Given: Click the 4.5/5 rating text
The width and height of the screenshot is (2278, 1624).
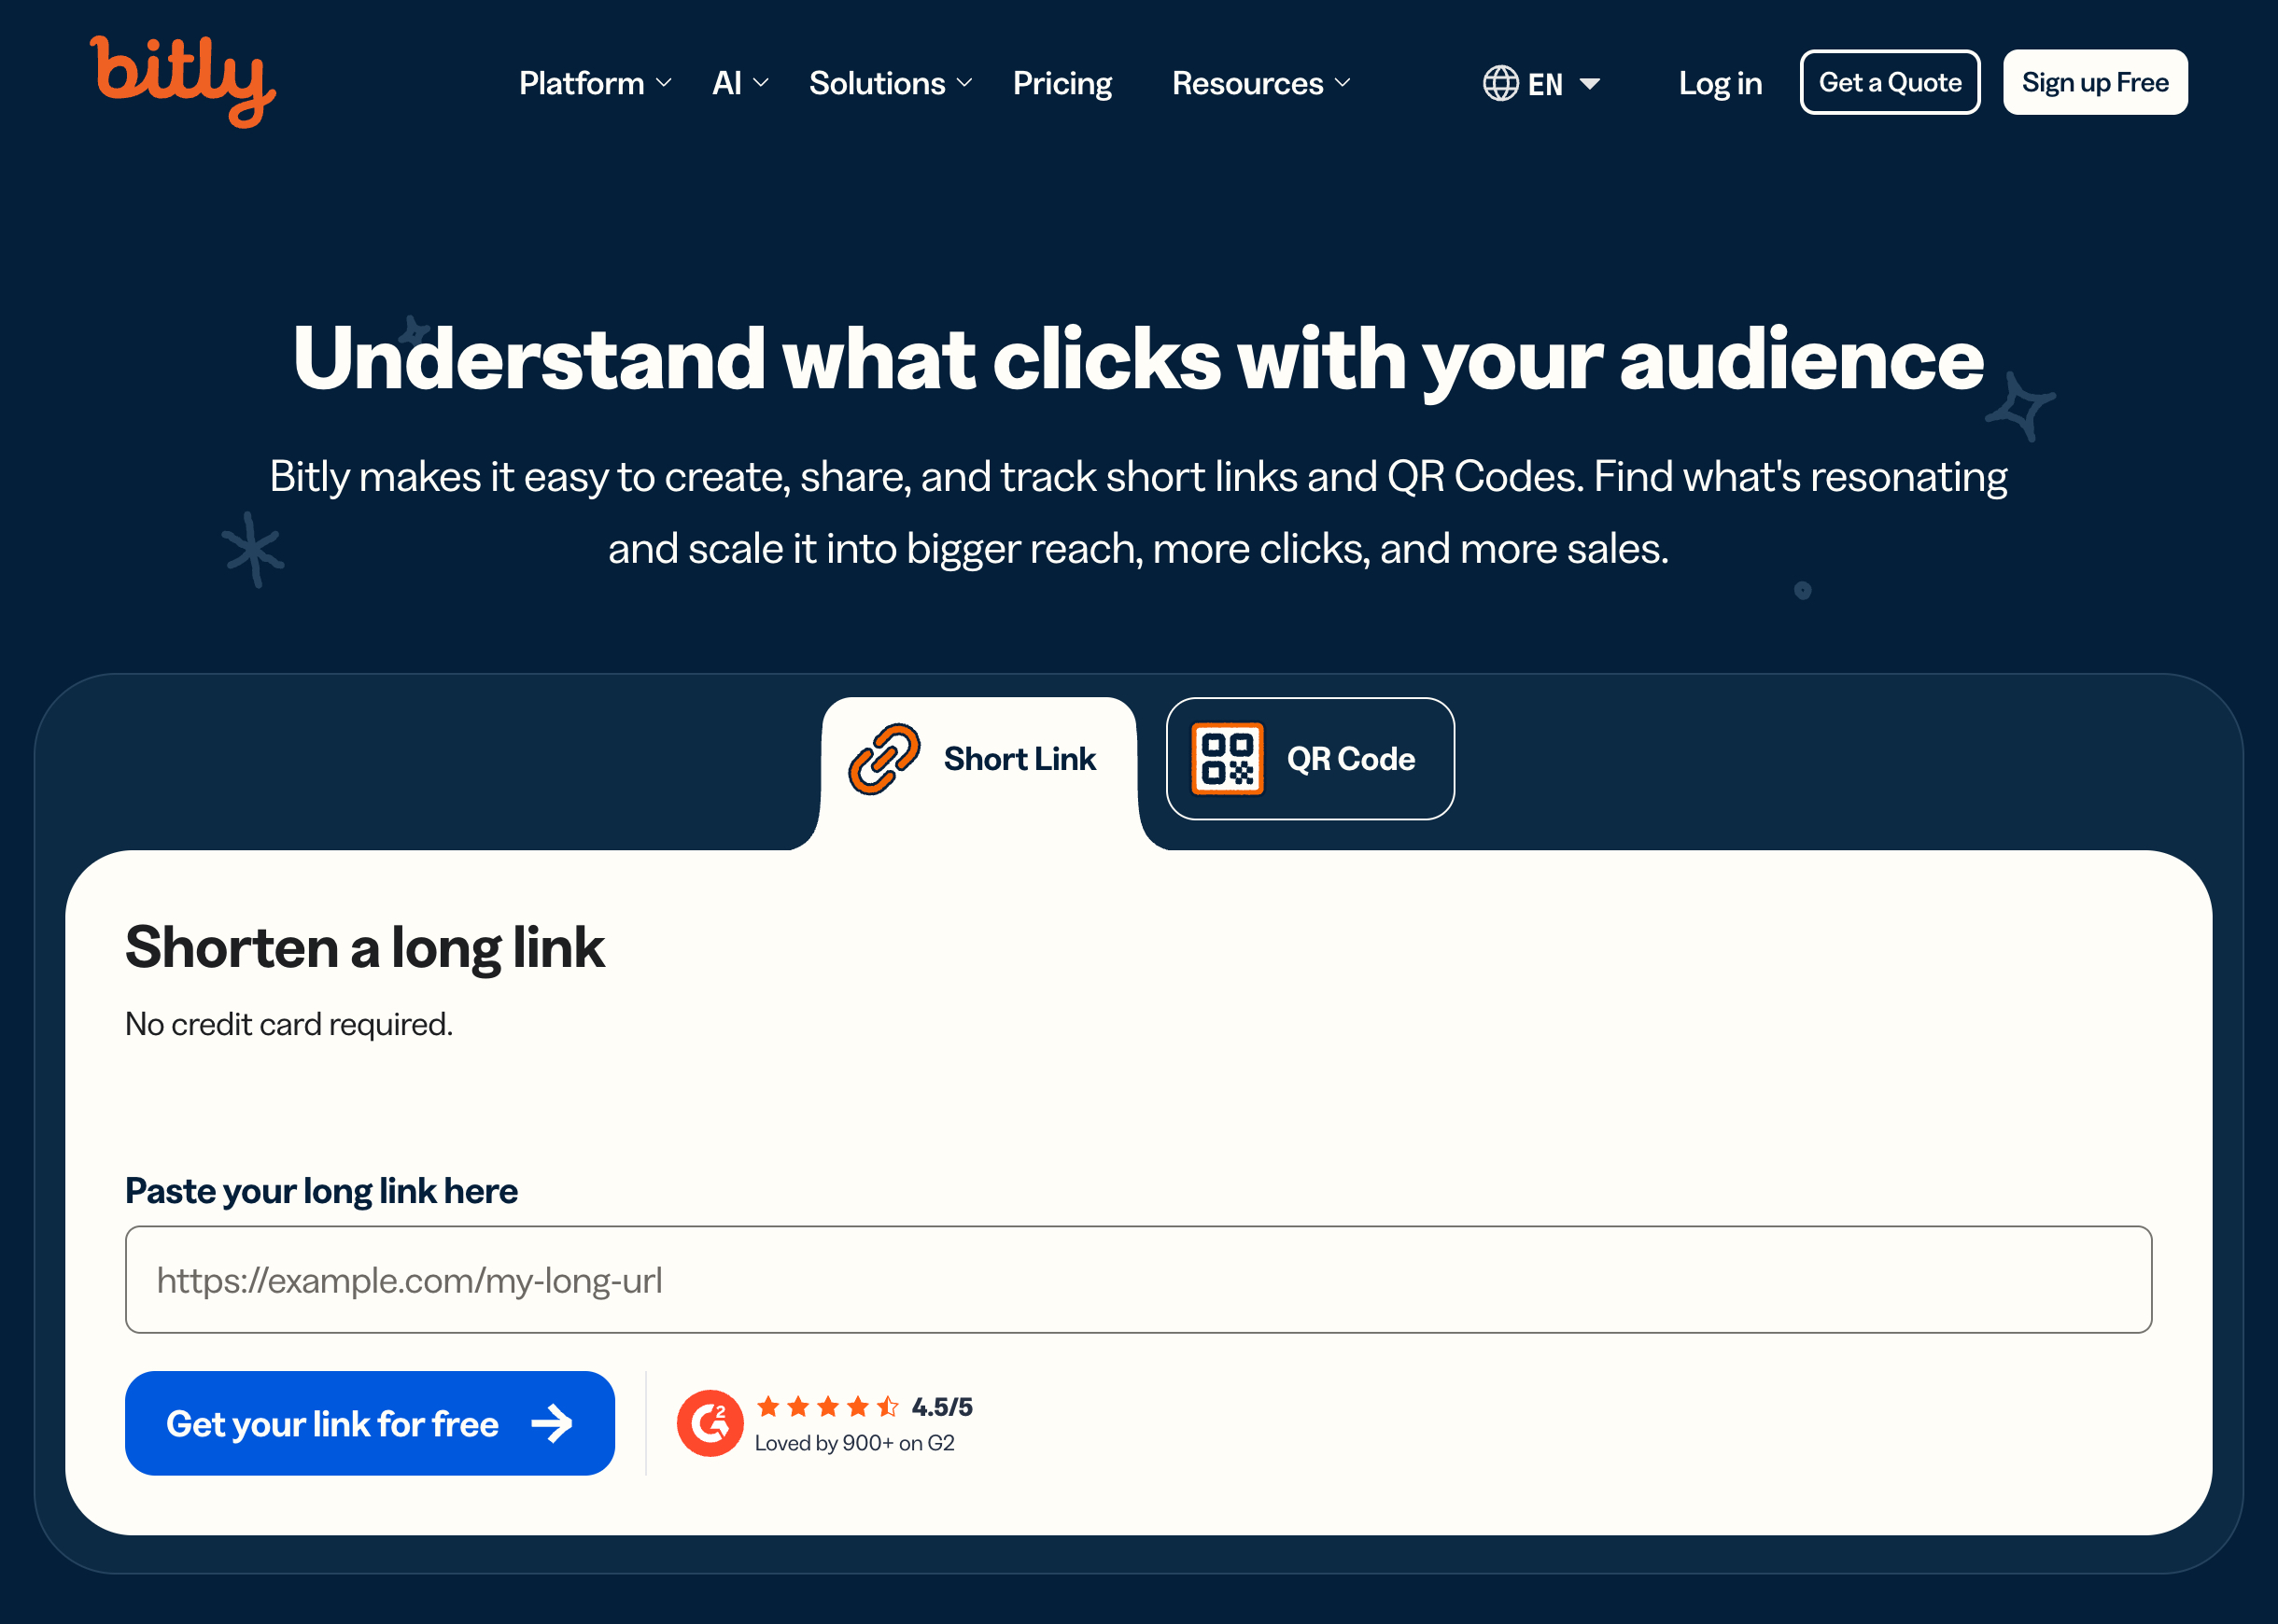Looking at the screenshot, I should (942, 1407).
